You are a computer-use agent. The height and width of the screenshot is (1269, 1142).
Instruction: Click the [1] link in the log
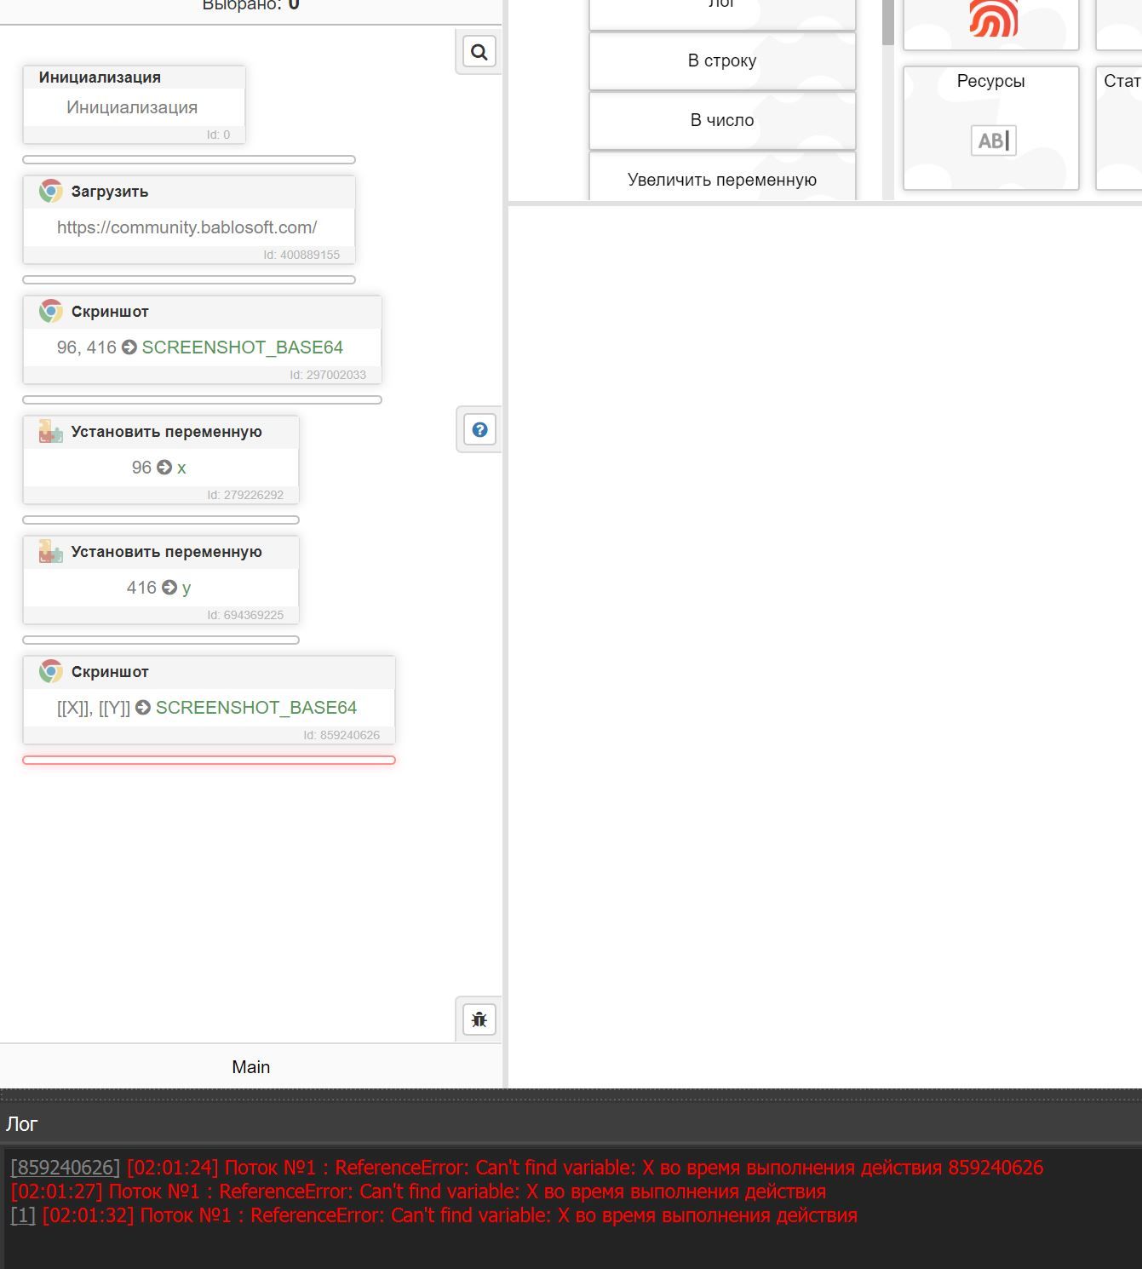23,1215
